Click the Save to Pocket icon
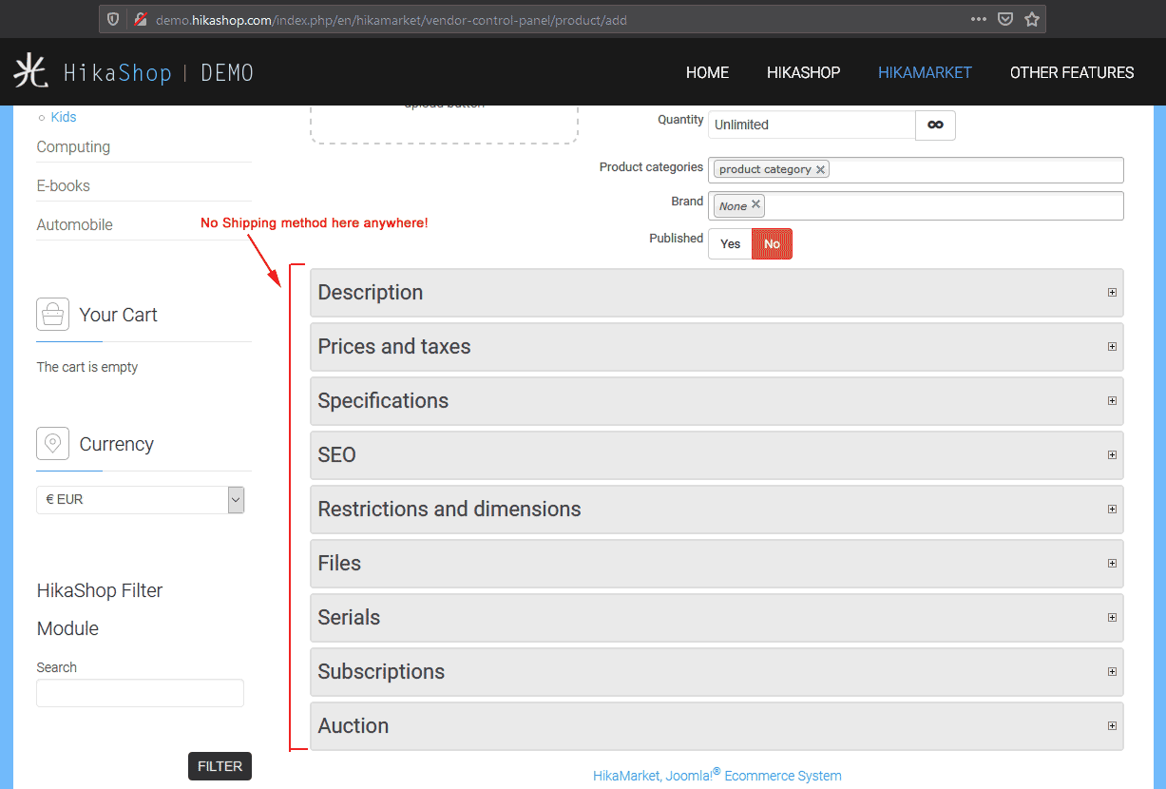This screenshot has height=789, width=1166. click(1005, 19)
